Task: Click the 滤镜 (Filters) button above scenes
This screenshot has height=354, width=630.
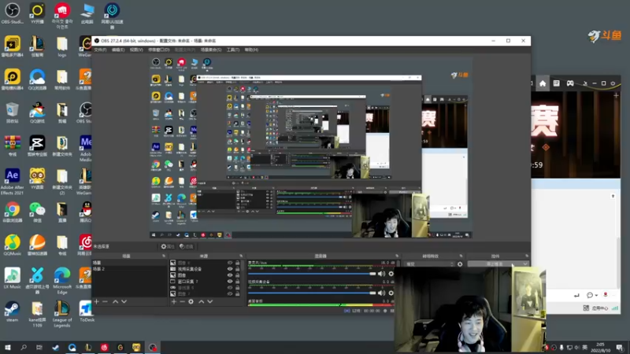Action: click(187, 246)
